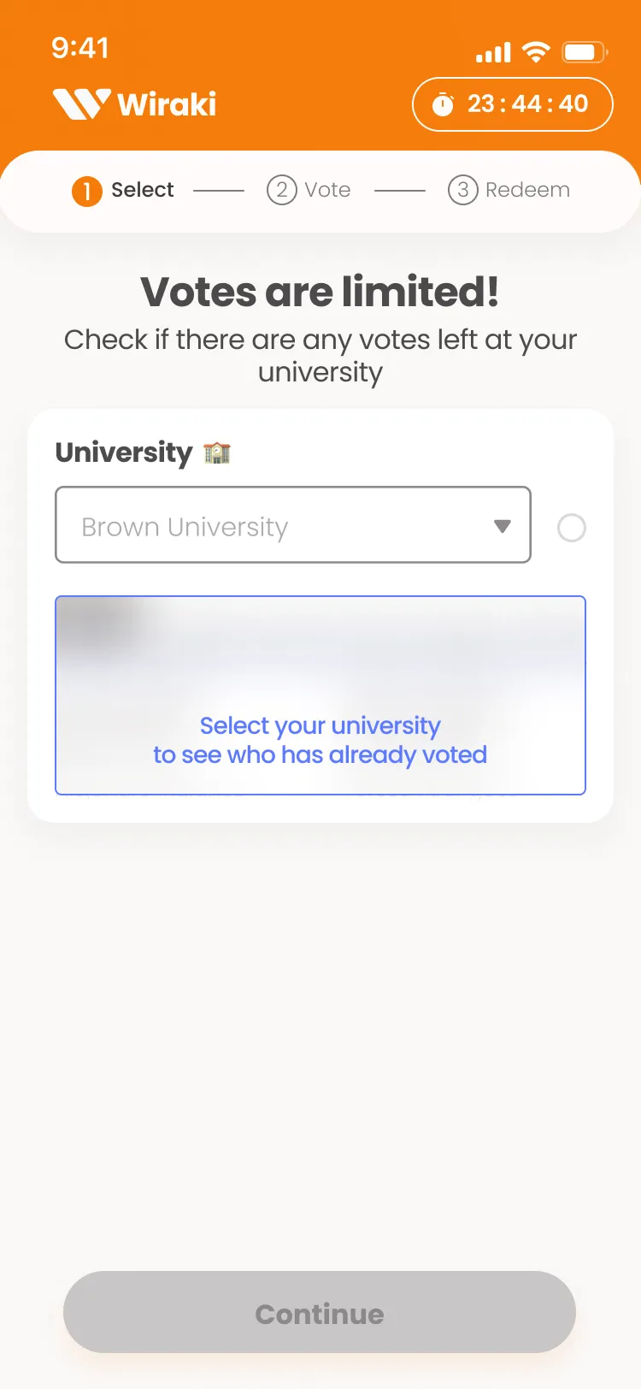
Task: Click the 23:44:40 countdown timer pill
Action: pyautogui.click(x=513, y=104)
